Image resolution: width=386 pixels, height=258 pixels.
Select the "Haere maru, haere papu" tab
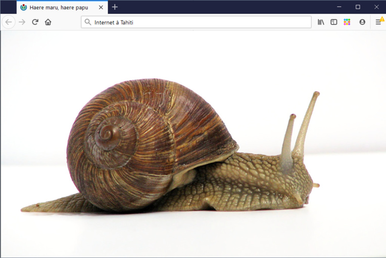tap(59, 7)
